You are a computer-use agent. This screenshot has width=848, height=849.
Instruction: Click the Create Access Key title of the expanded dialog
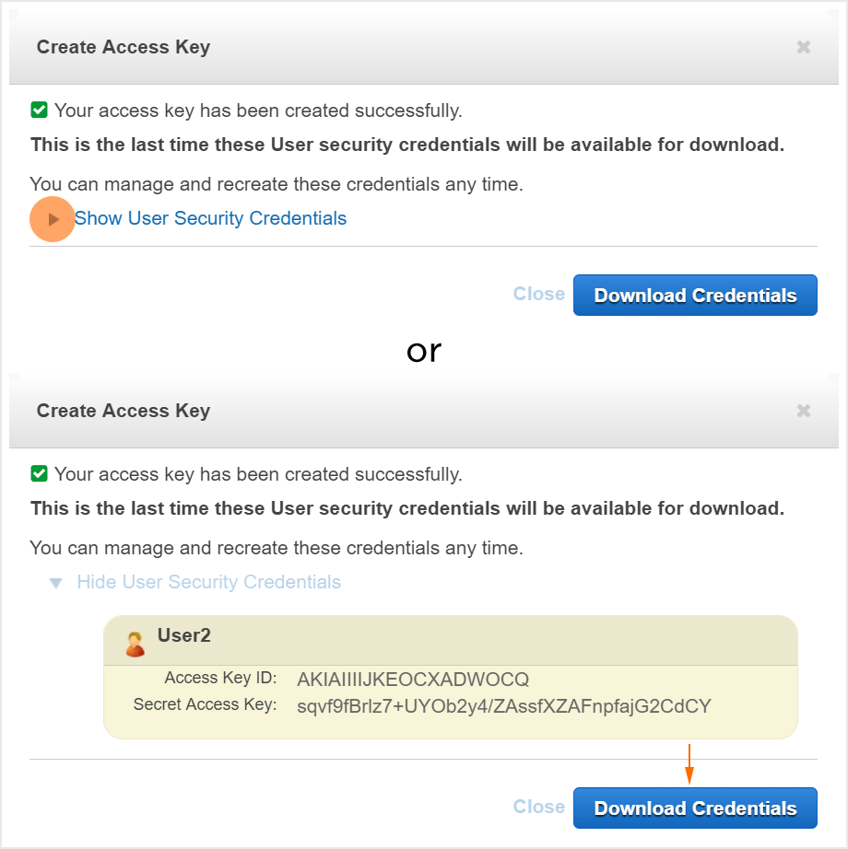click(x=124, y=411)
